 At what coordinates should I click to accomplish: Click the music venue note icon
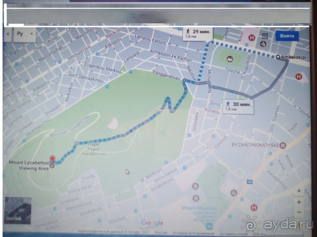(234, 193)
